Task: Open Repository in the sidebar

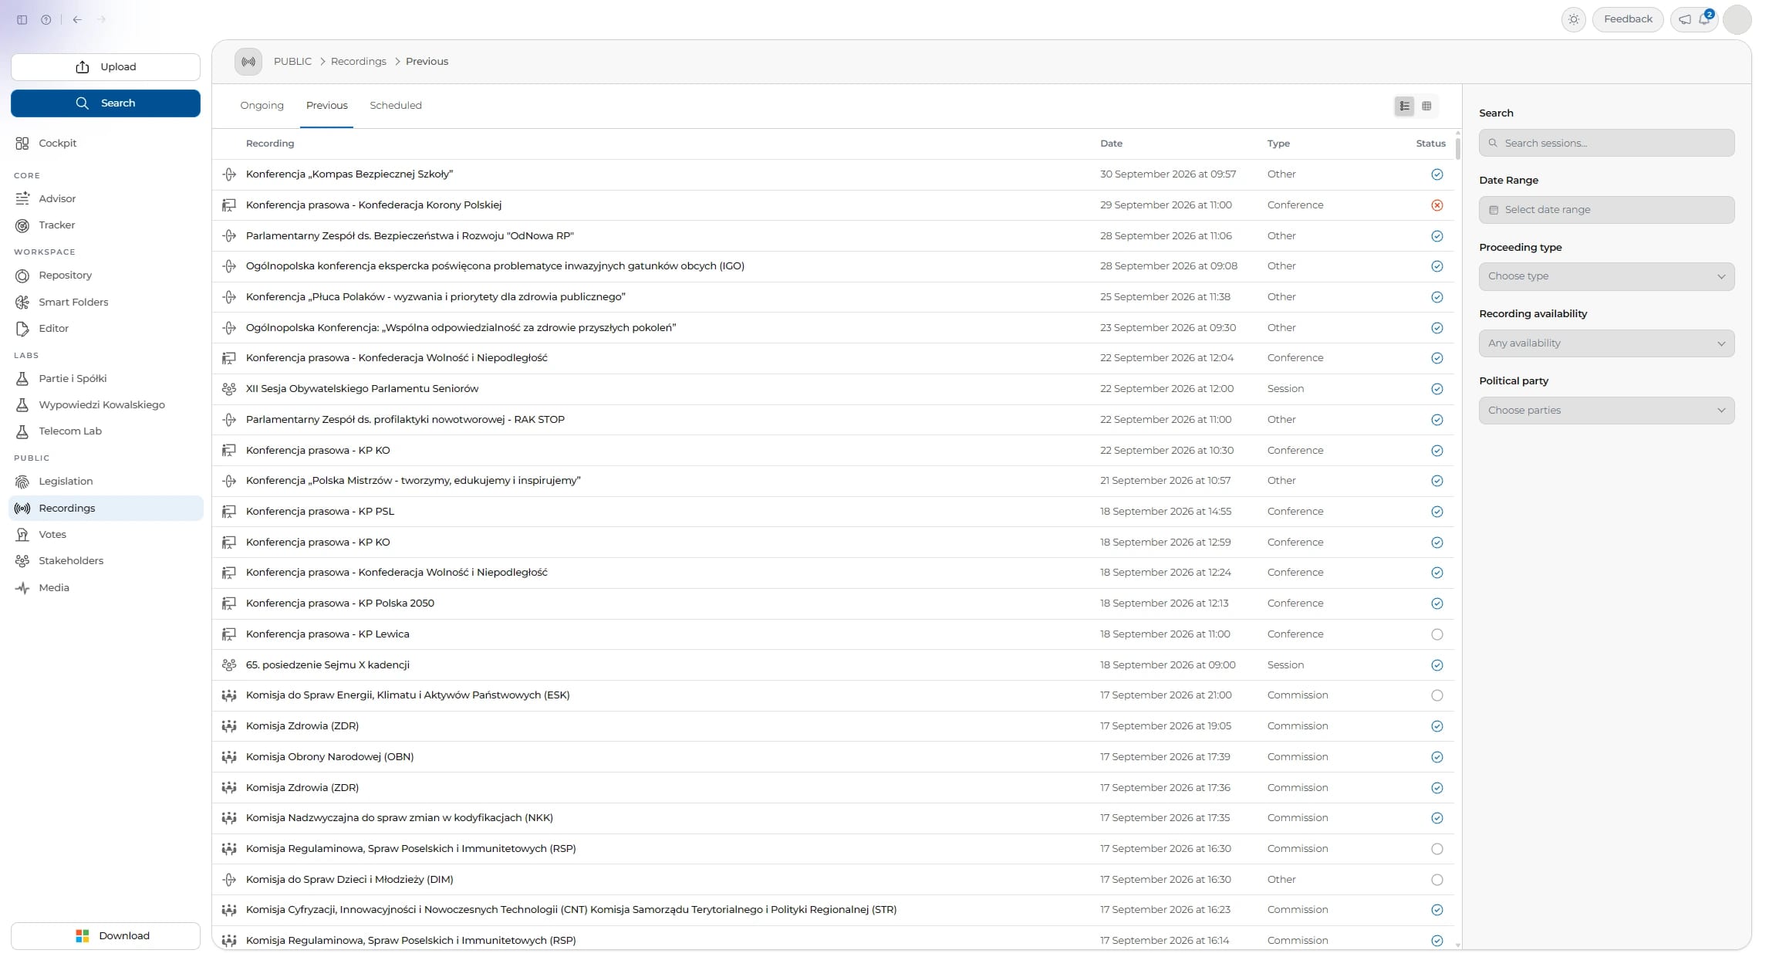Action: coord(106,276)
